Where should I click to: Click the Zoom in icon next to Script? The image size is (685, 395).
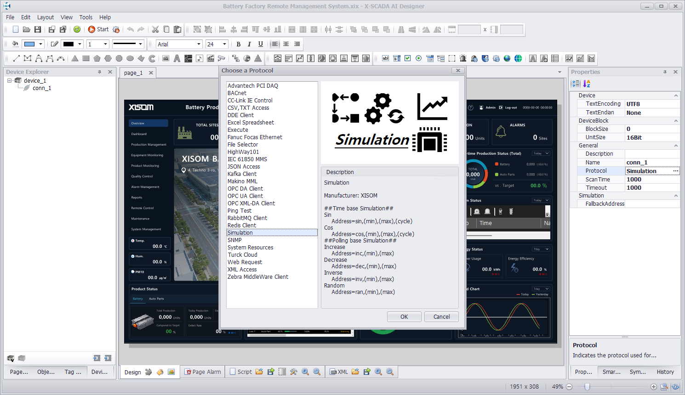click(x=305, y=372)
